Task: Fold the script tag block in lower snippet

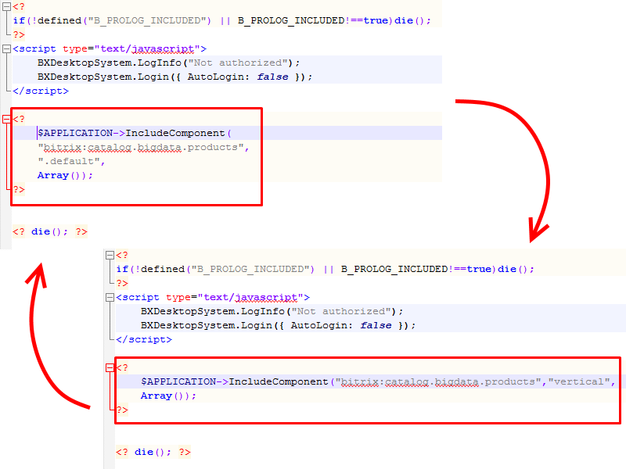Action: click(110, 297)
